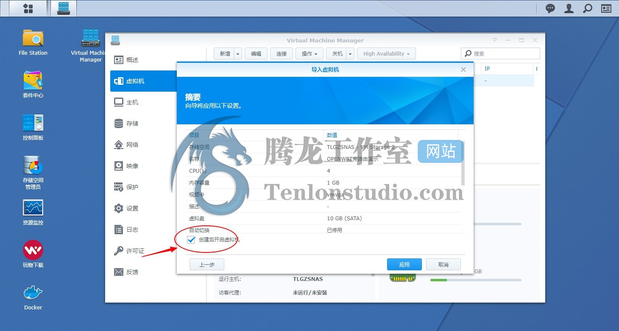
Task: Expand the 新增 dropdown arrow
Action: [238, 53]
